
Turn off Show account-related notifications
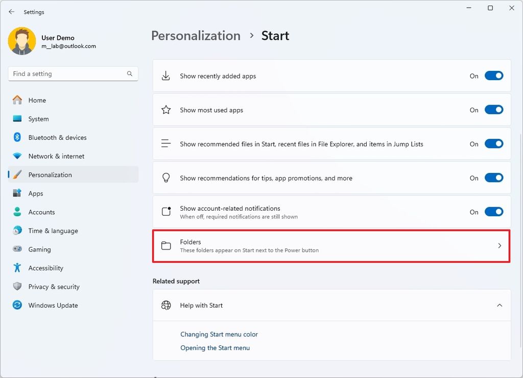[493, 211]
